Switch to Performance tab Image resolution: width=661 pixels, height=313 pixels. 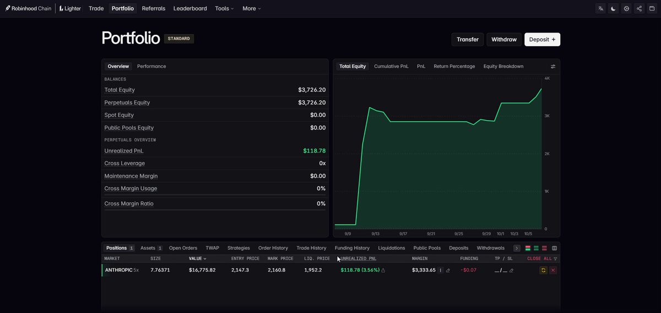click(151, 66)
